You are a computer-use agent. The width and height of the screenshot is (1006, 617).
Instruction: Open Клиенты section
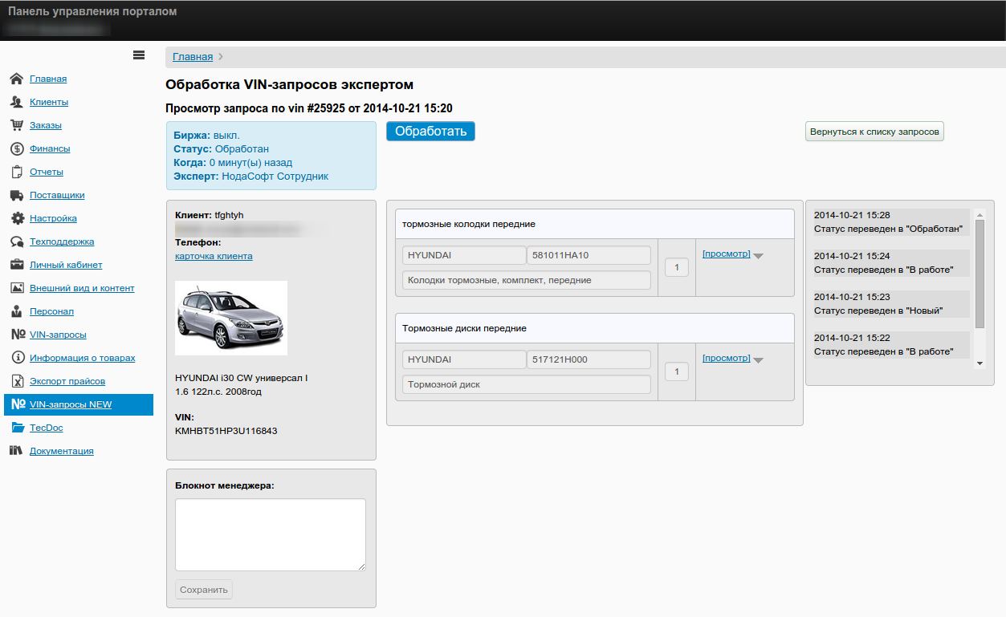pyautogui.click(x=49, y=102)
